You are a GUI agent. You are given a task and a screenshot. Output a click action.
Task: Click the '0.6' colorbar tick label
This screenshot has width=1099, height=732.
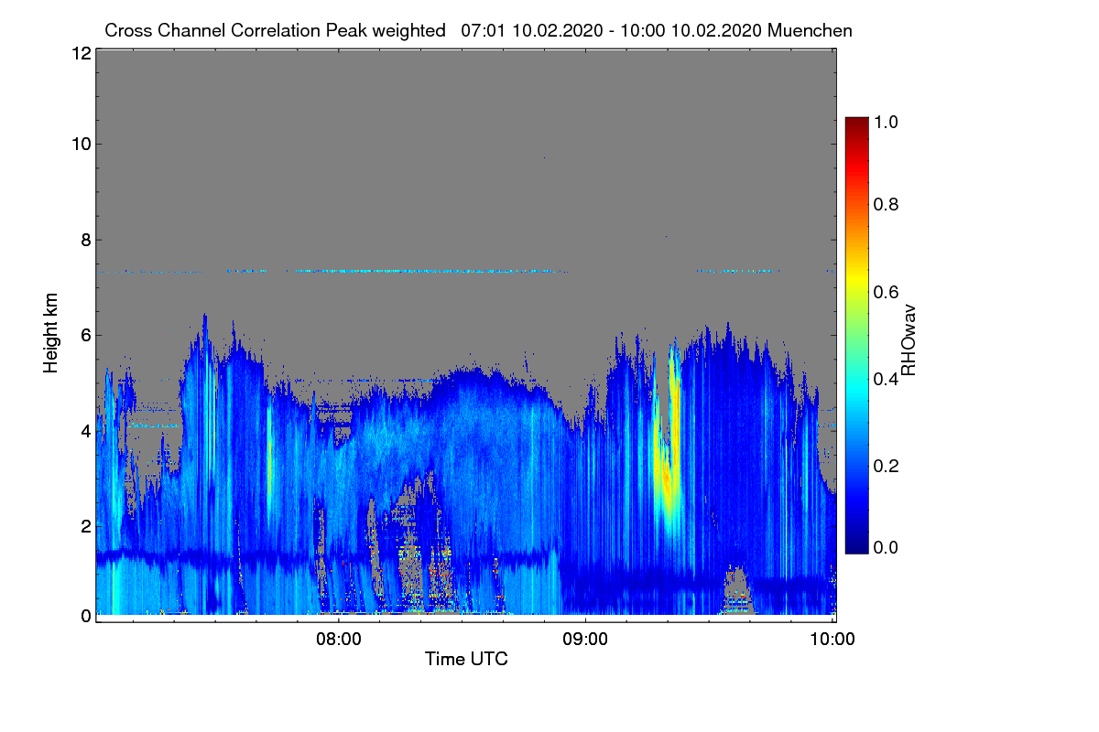coord(885,292)
